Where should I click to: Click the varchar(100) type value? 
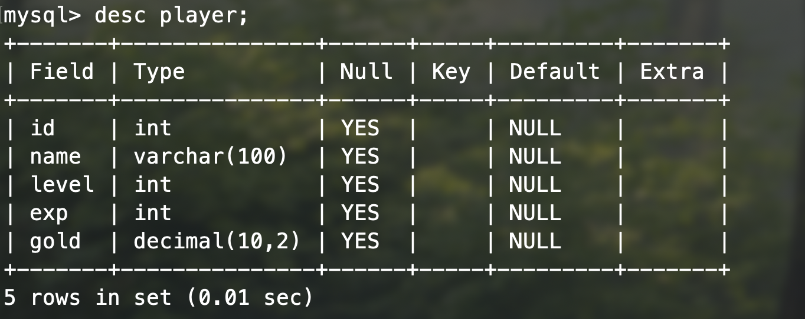[x=210, y=157]
